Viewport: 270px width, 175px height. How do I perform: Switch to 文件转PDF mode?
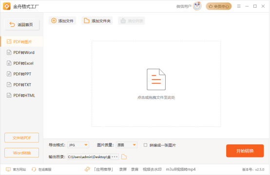[x=22, y=138]
